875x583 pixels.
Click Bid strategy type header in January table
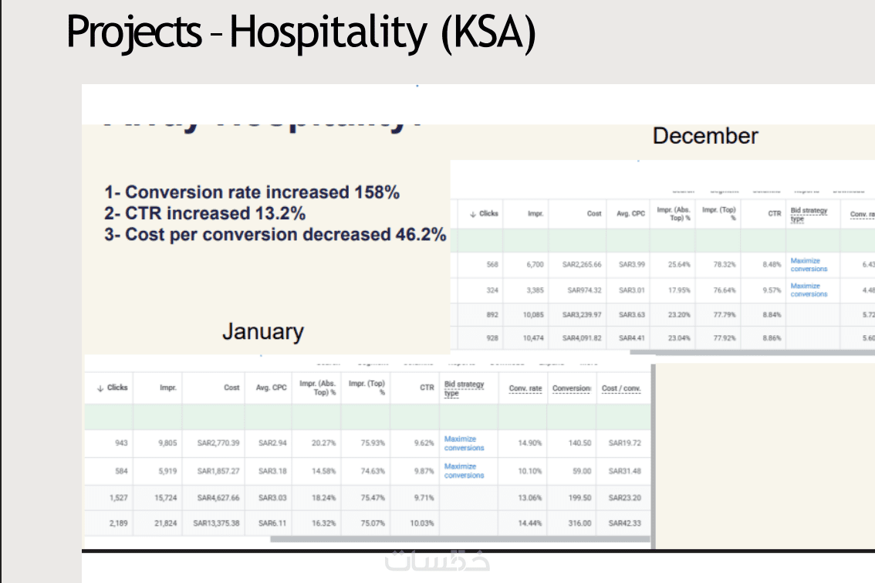(464, 388)
